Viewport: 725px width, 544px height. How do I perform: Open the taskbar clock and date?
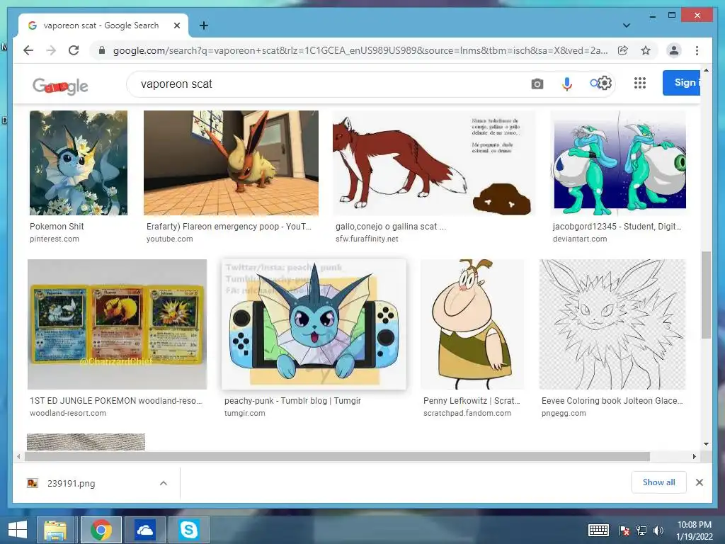pos(694,531)
